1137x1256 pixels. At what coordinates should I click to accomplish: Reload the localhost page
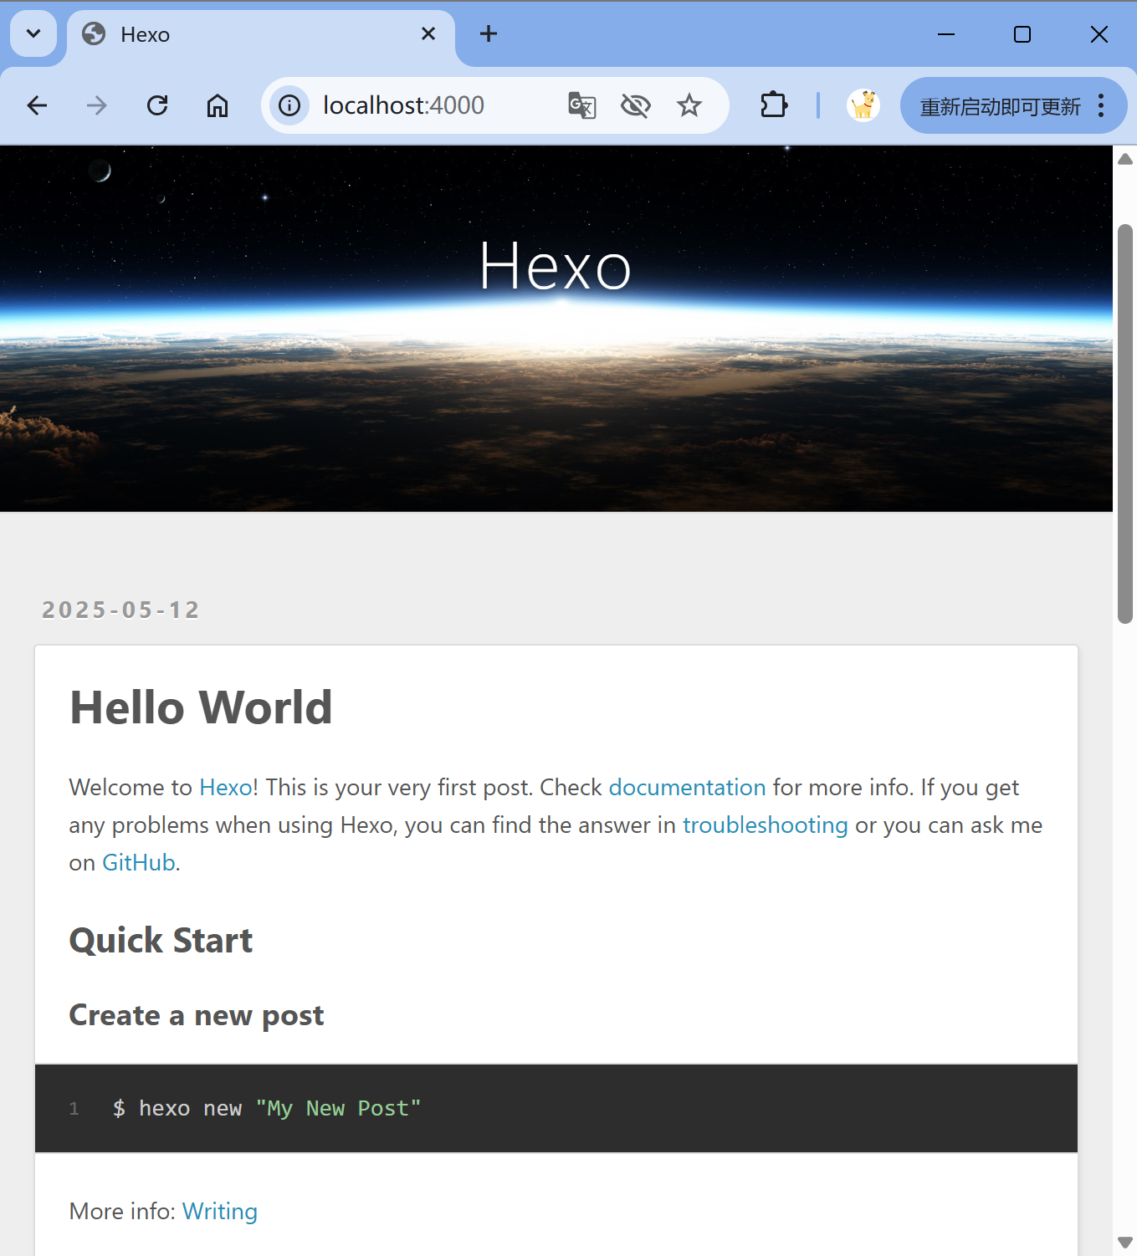pos(157,105)
